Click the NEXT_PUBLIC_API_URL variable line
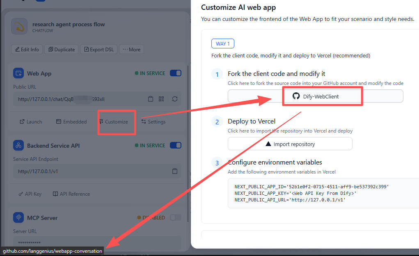Screen dimensions: 419x256 click(x=290, y=200)
